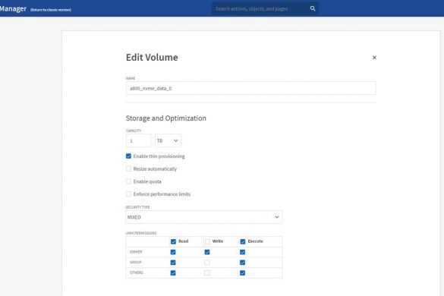Uncheck Others execute permission
Viewport: 444px width, 296px height.
pos(242,272)
